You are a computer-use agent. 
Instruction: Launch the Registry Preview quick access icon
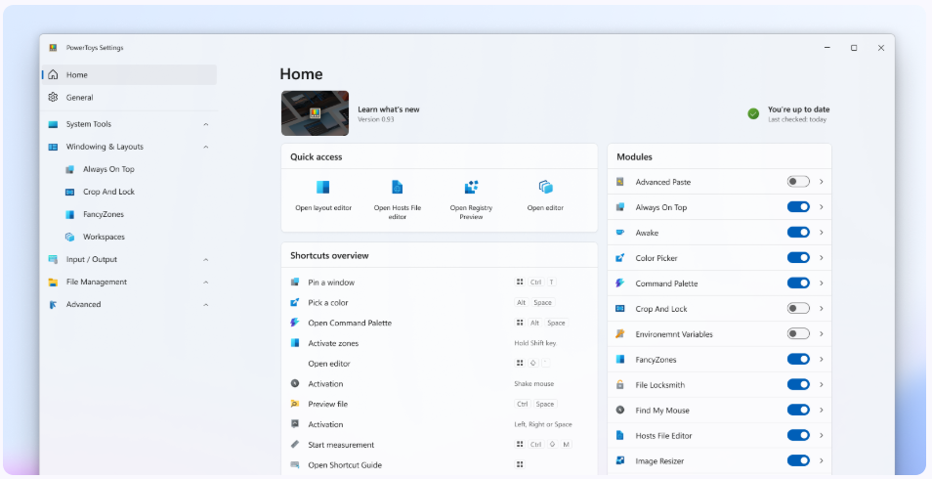pos(471,188)
